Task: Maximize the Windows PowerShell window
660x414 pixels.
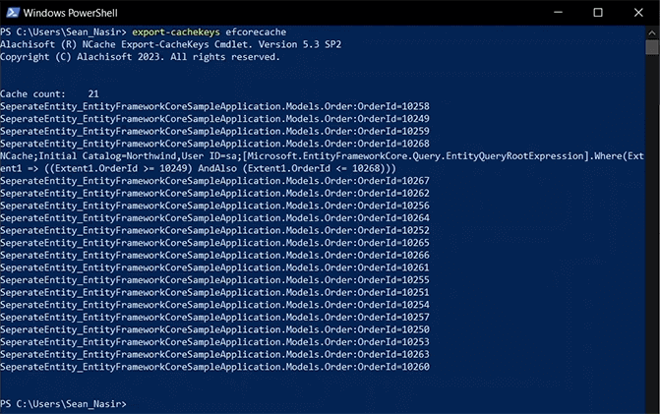Action: pyautogui.click(x=598, y=13)
